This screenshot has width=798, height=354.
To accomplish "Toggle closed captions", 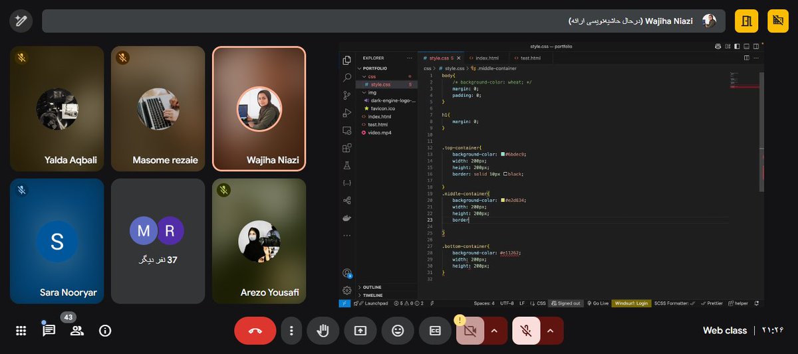I will (x=435, y=331).
